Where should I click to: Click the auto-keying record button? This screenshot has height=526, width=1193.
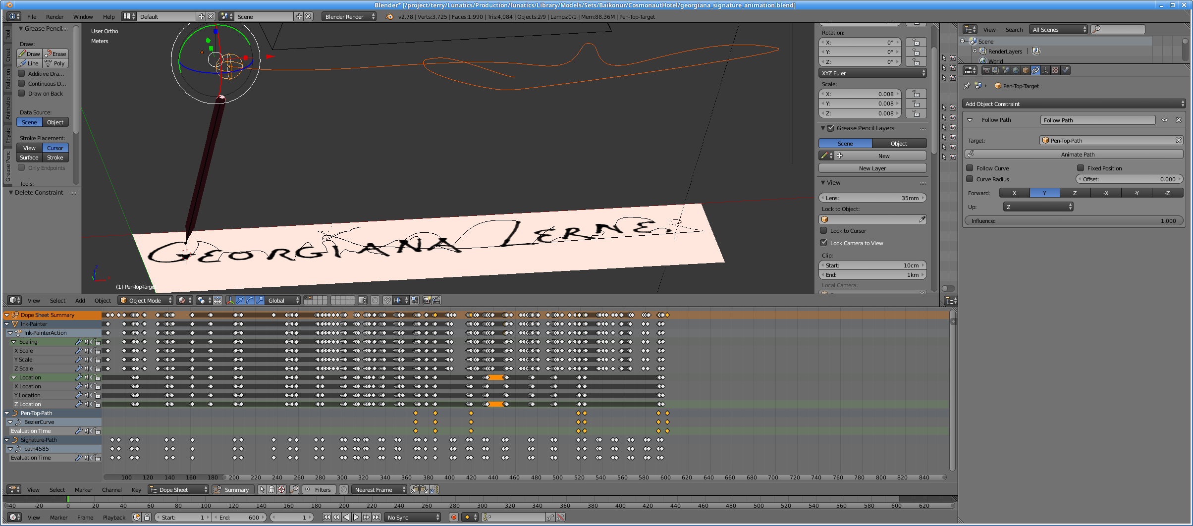[x=453, y=517]
